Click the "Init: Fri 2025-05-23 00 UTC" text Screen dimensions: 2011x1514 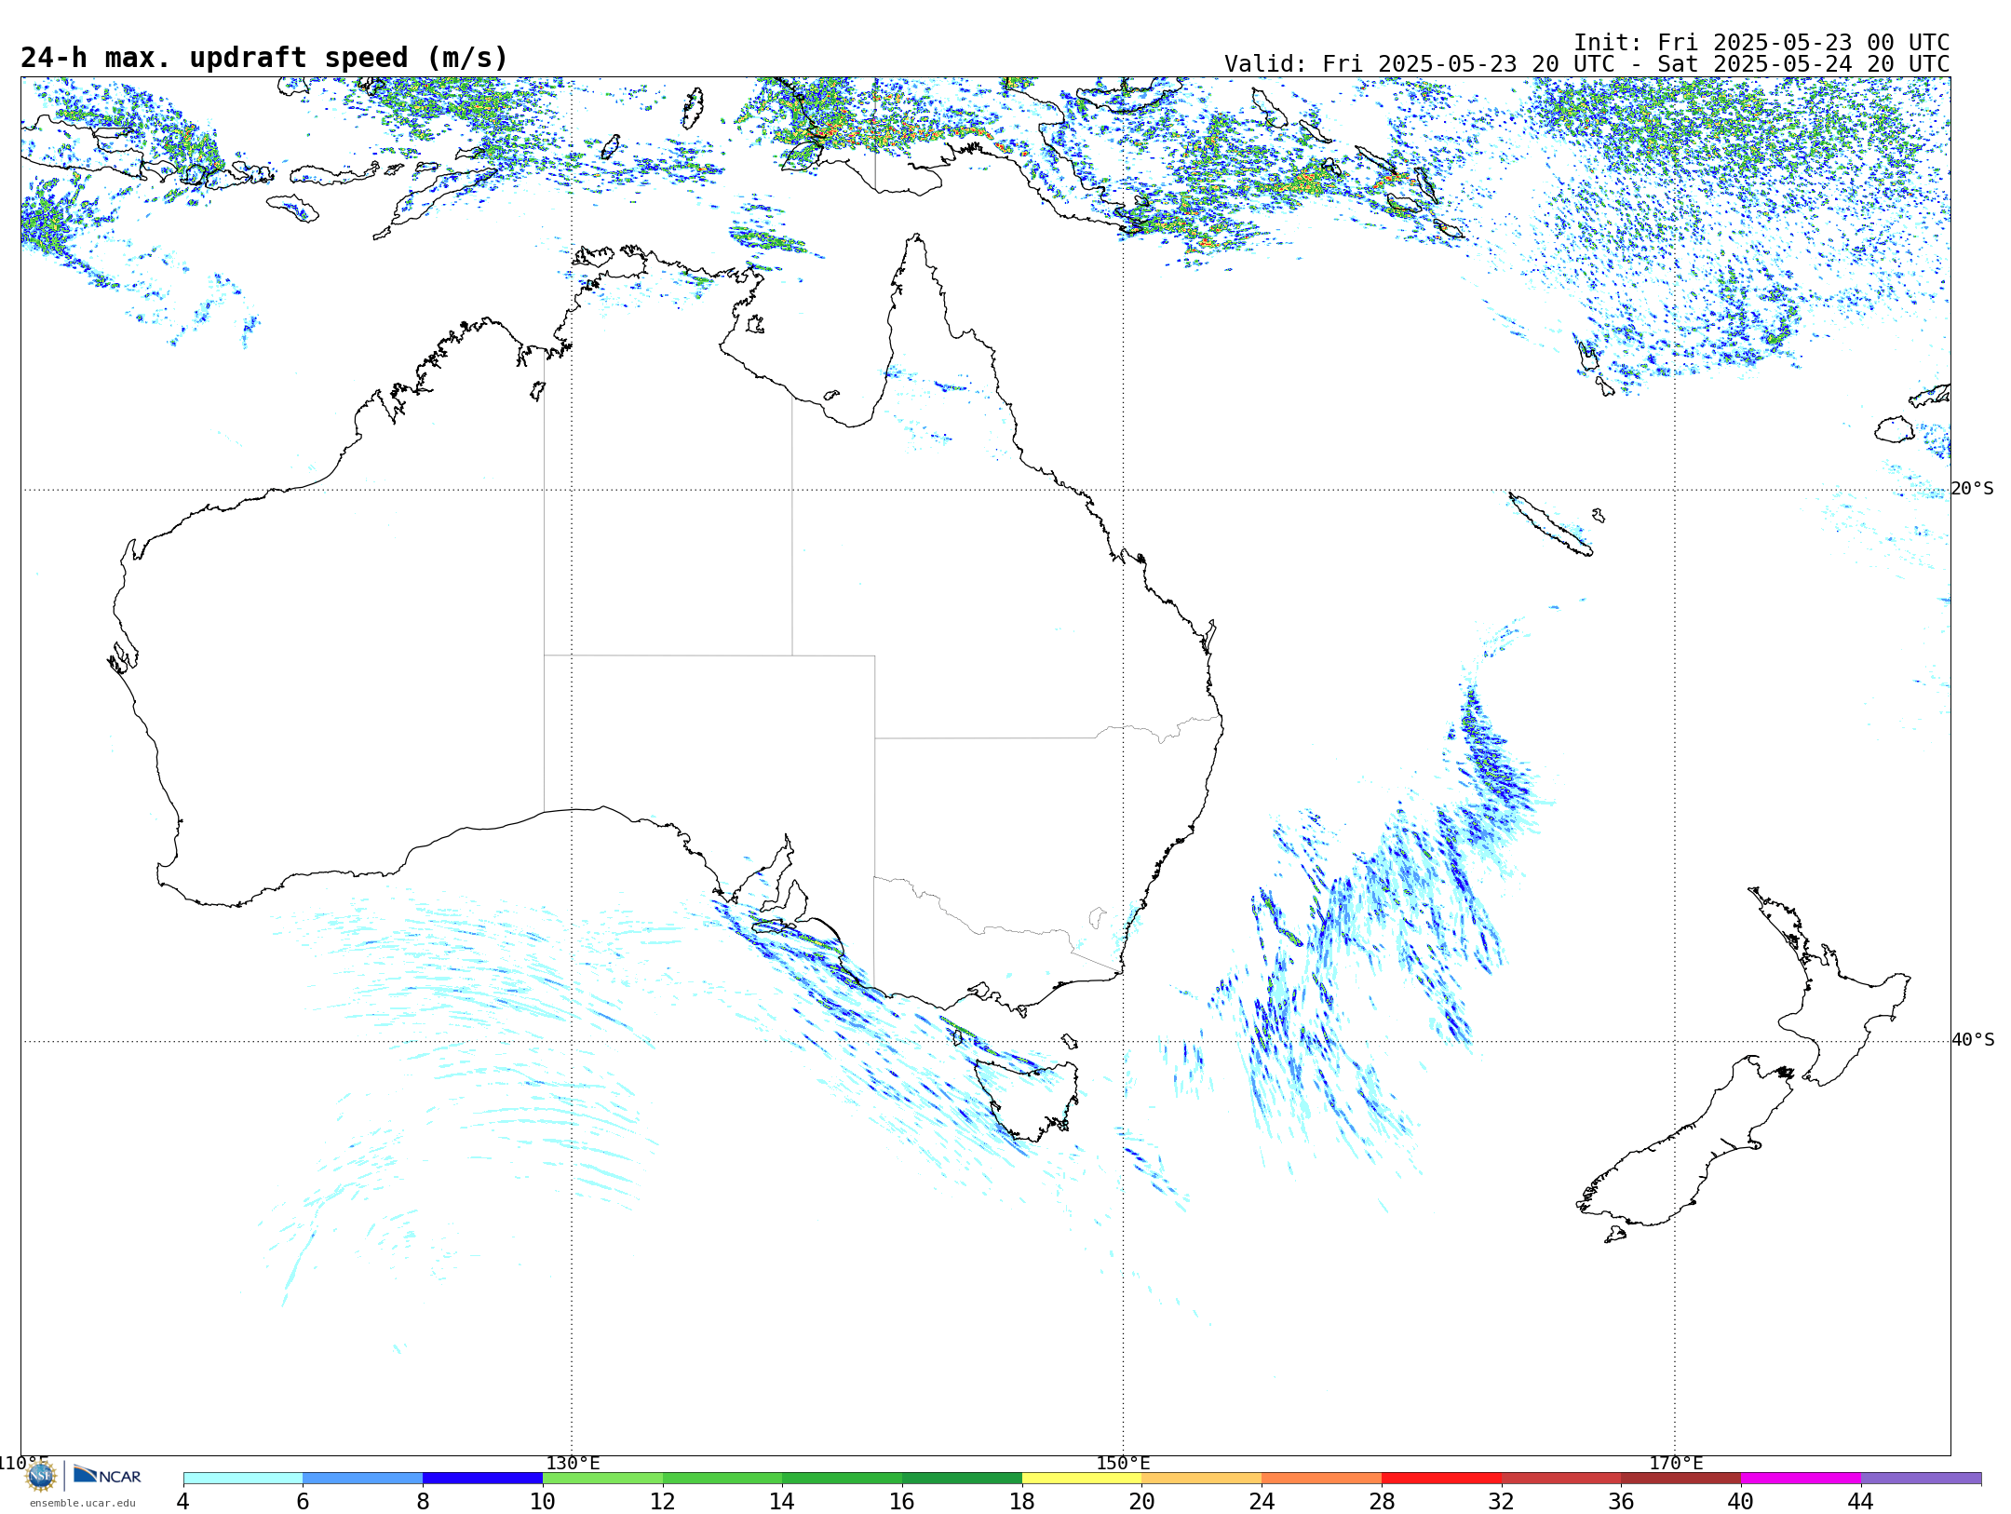pos(1761,43)
